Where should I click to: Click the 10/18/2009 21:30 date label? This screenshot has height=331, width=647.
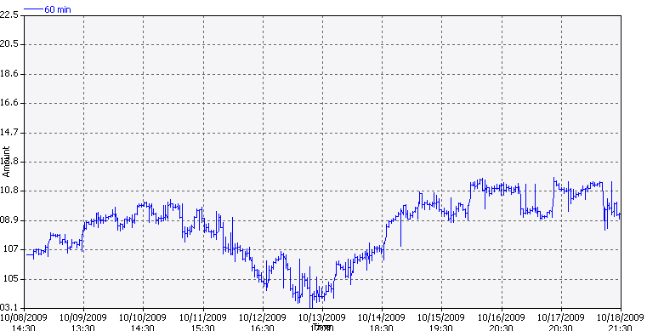(x=621, y=322)
